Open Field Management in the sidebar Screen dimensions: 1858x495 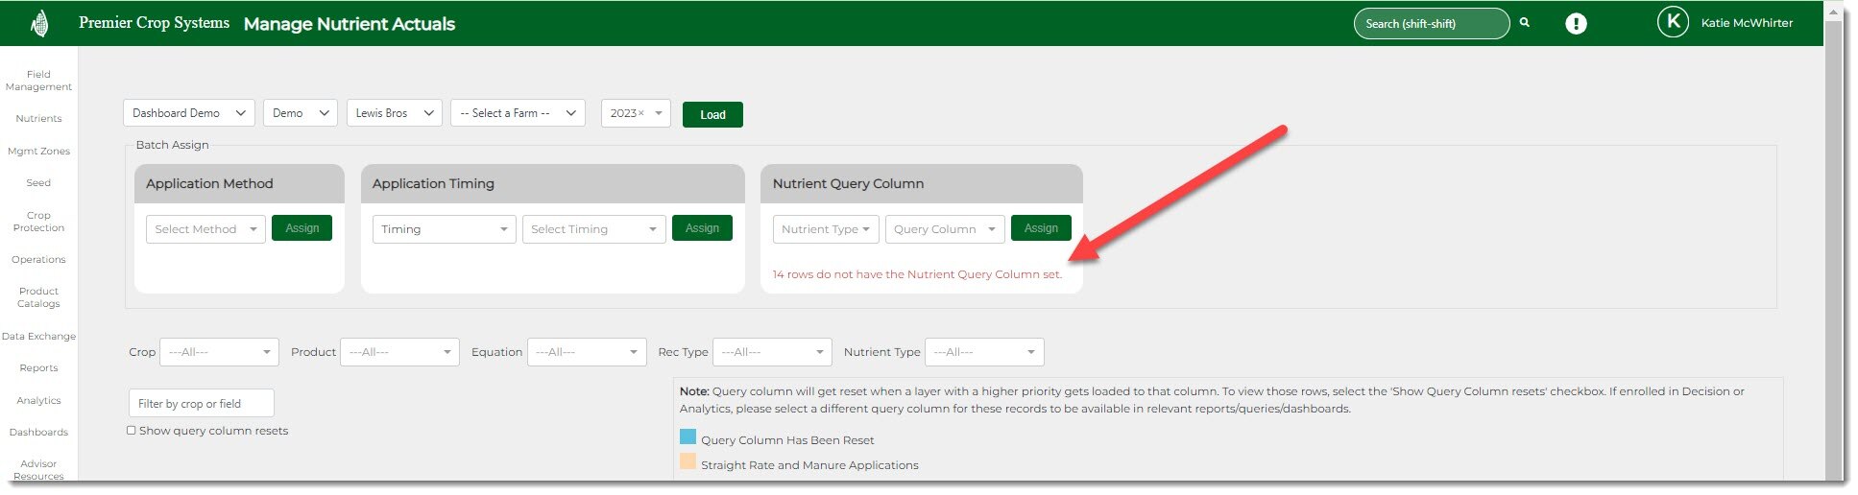point(38,81)
